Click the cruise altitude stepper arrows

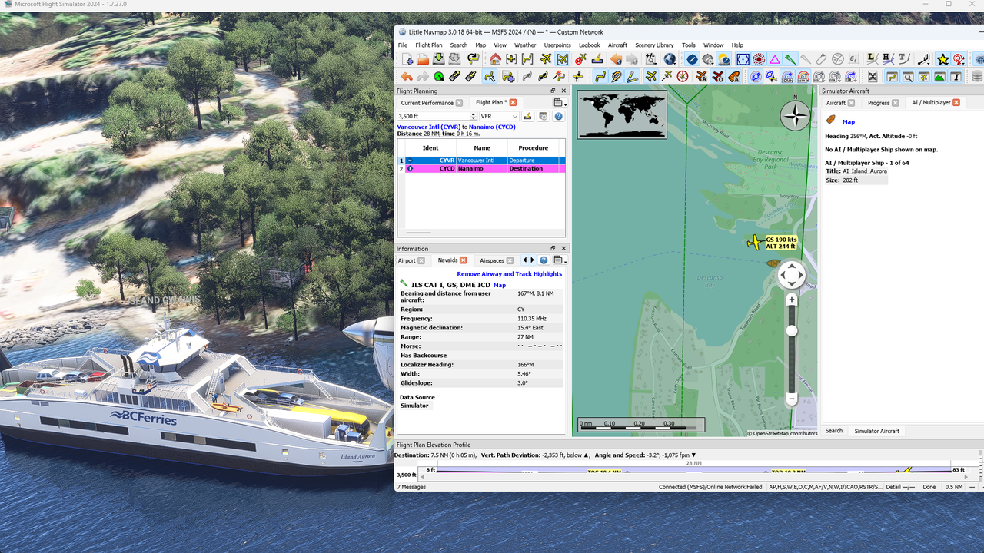point(473,117)
